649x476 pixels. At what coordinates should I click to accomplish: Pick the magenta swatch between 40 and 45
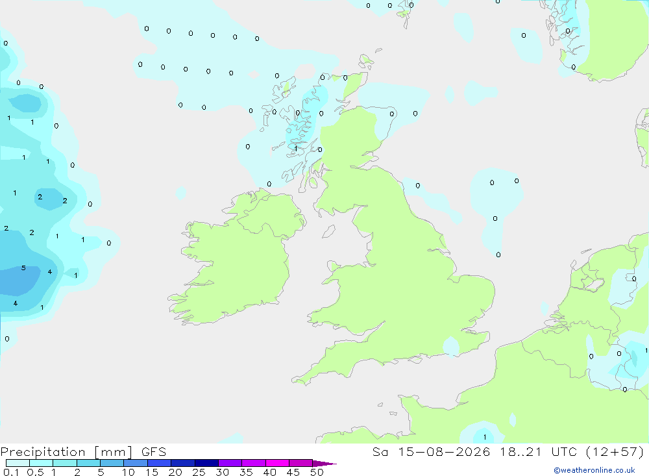tap(277, 463)
